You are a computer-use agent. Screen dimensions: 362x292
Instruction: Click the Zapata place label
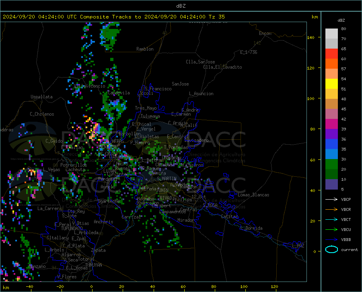tap(99, 250)
